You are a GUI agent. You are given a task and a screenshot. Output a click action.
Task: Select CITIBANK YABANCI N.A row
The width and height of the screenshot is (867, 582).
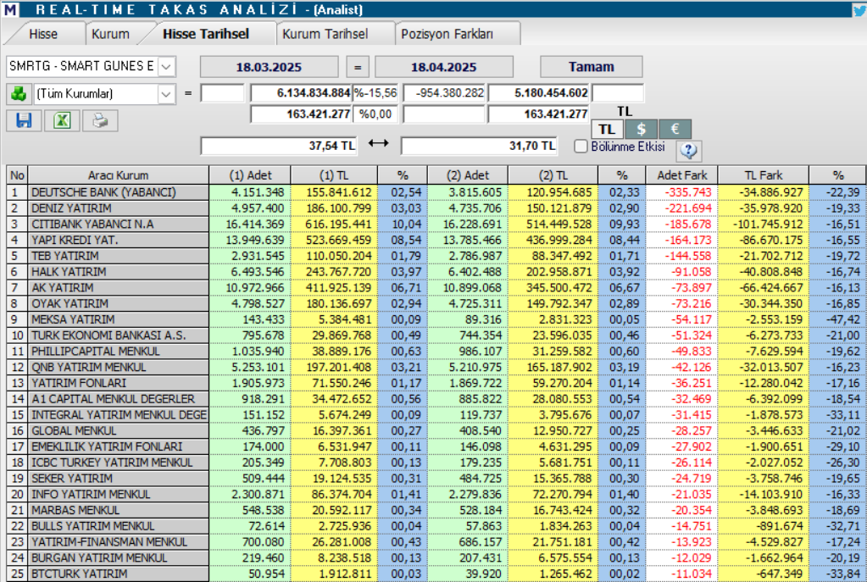pos(436,224)
